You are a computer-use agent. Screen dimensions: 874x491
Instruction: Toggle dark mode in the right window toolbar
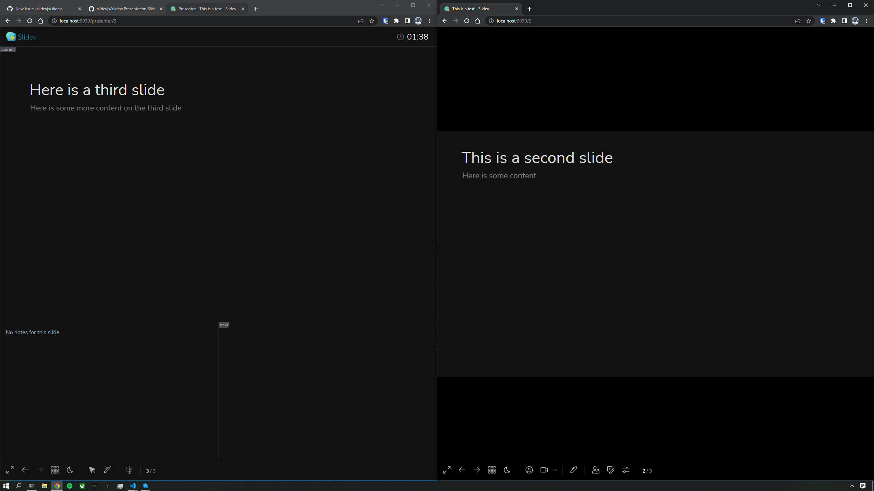tap(507, 470)
